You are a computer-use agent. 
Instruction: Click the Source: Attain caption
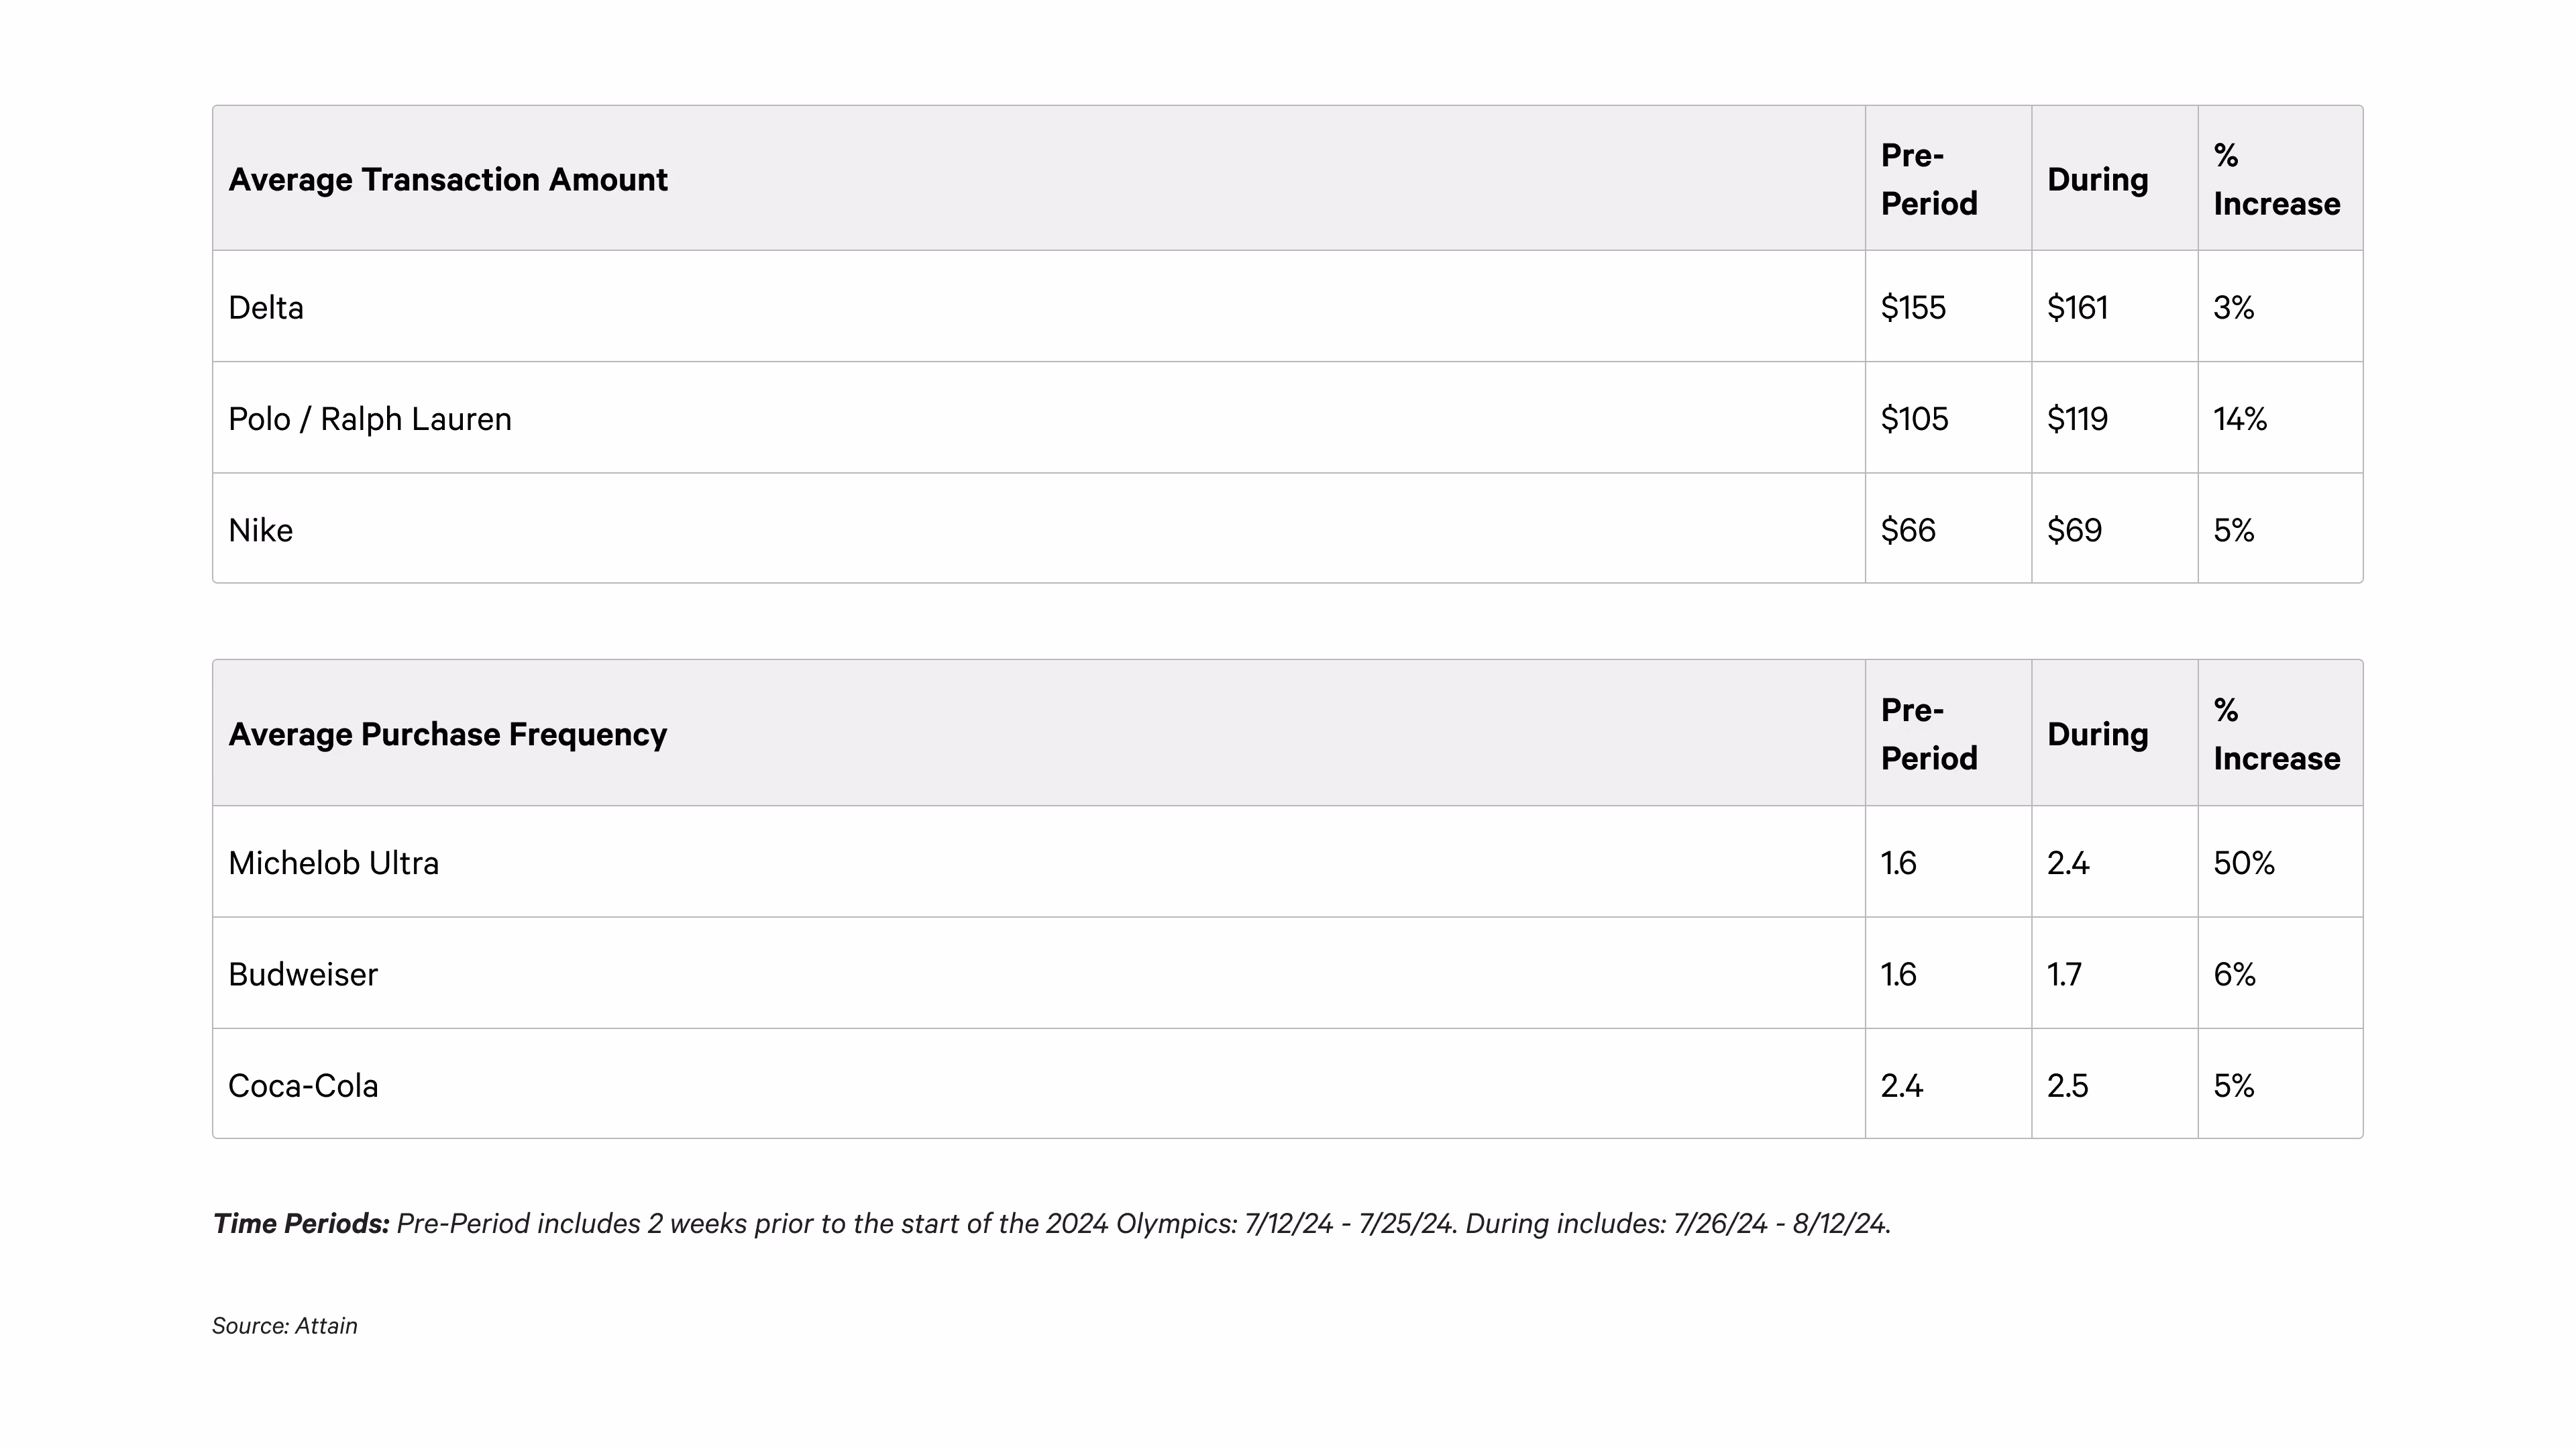(x=285, y=1325)
